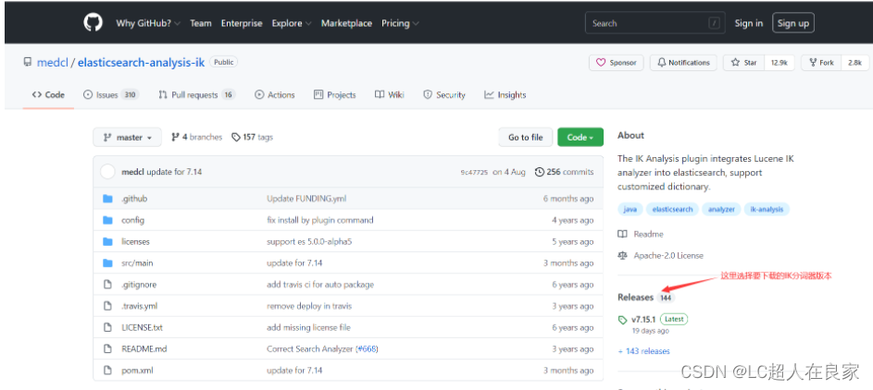Click the bell icon on Notifications
Viewport: 873px width, 390px height.
pos(661,63)
